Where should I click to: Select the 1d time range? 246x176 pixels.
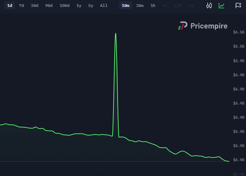click(x=10, y=6)
